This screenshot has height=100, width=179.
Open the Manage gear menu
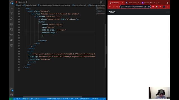[12, 95]
